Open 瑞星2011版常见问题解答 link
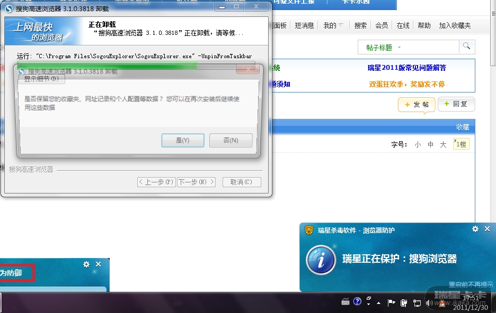The height and width of the screenshot is (313, 496). coord(407,68)
